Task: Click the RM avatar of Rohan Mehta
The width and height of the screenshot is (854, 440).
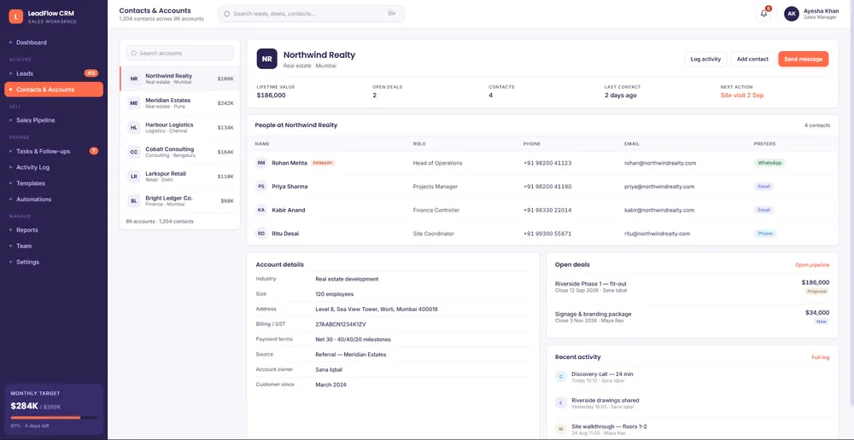Action: [x=261, y=163]
